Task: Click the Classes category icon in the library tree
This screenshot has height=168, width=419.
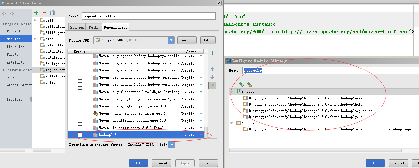Action: [239, 92]
